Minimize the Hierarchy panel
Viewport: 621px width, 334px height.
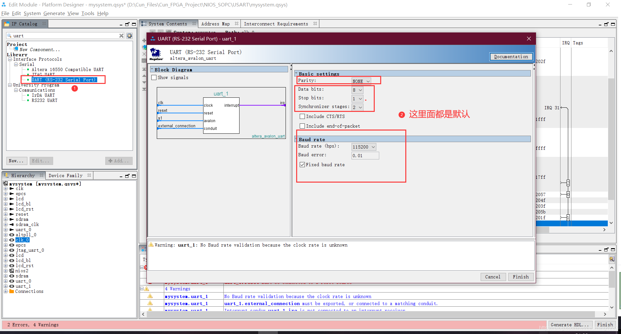click(x=121, y=176)
